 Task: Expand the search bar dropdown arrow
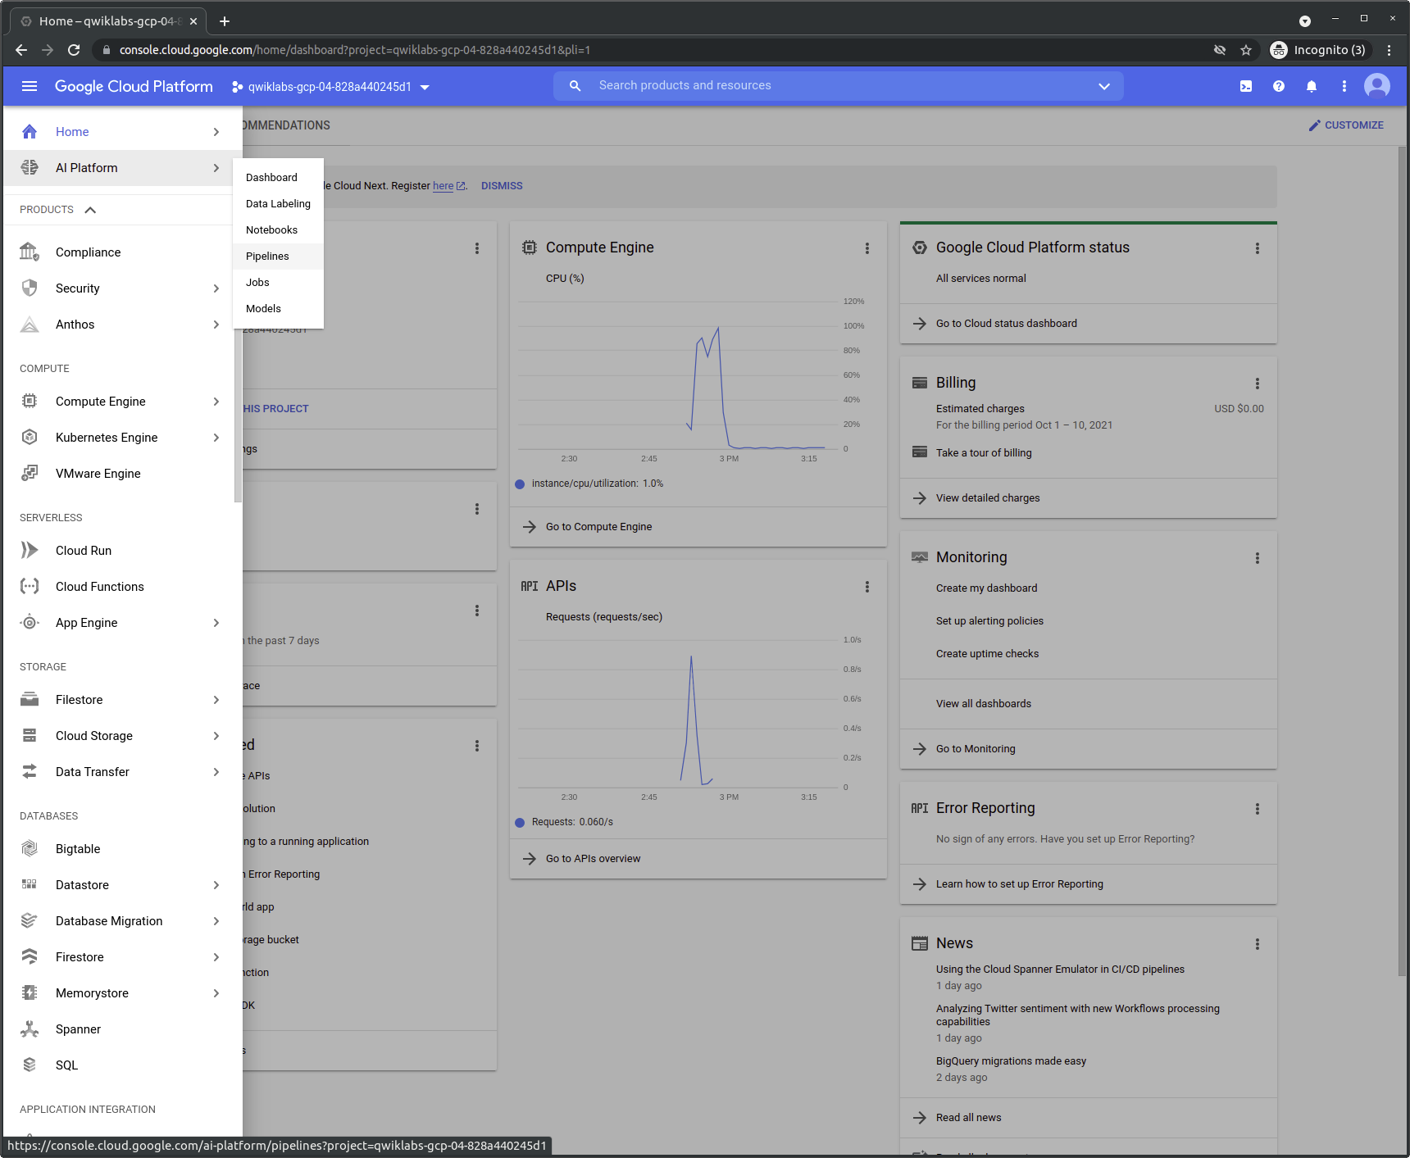coord(1104,86)
